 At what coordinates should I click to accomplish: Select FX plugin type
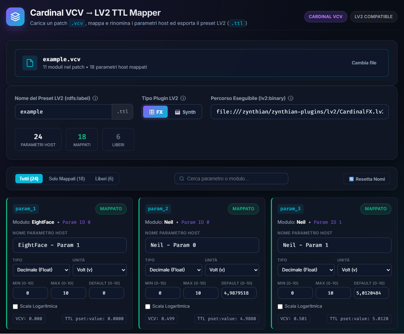(155, 112)
